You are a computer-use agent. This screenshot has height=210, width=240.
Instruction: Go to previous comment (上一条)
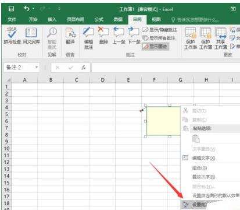[x=119, y=36]
